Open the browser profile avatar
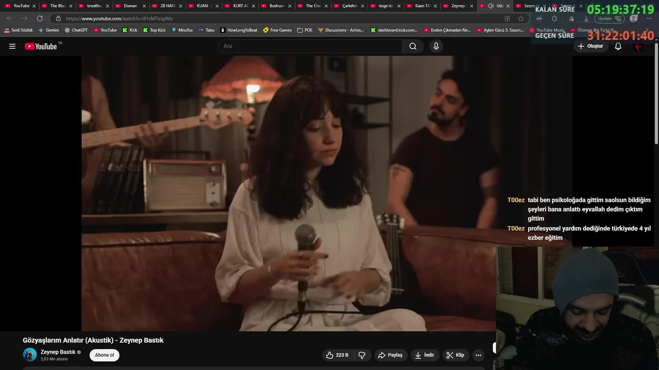The width and height of the screenshot is (659, 370). [x=634, y=18]
